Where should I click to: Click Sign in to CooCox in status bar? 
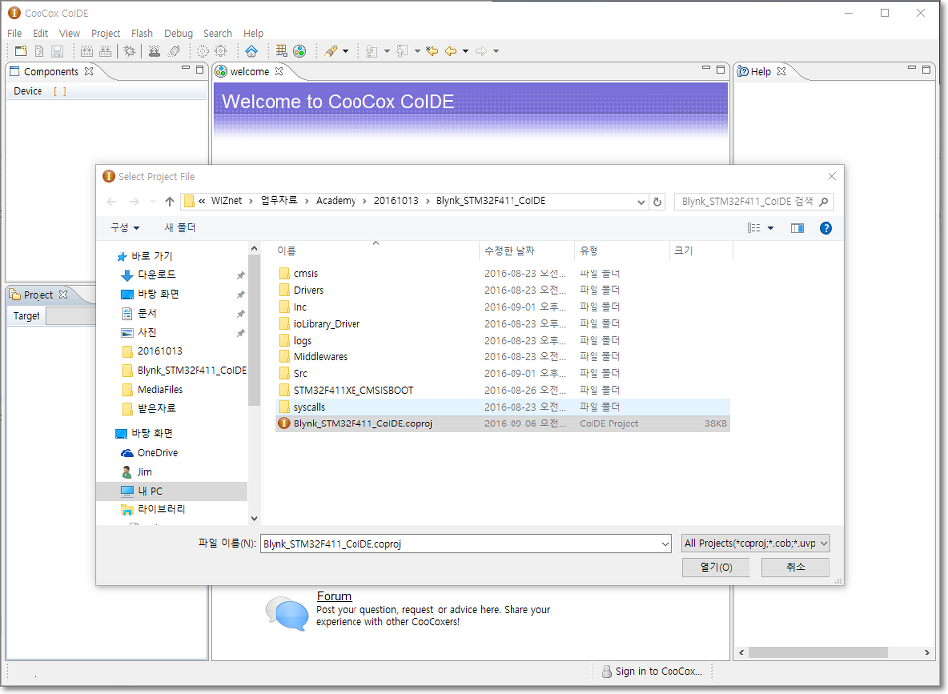pos(653,671)
